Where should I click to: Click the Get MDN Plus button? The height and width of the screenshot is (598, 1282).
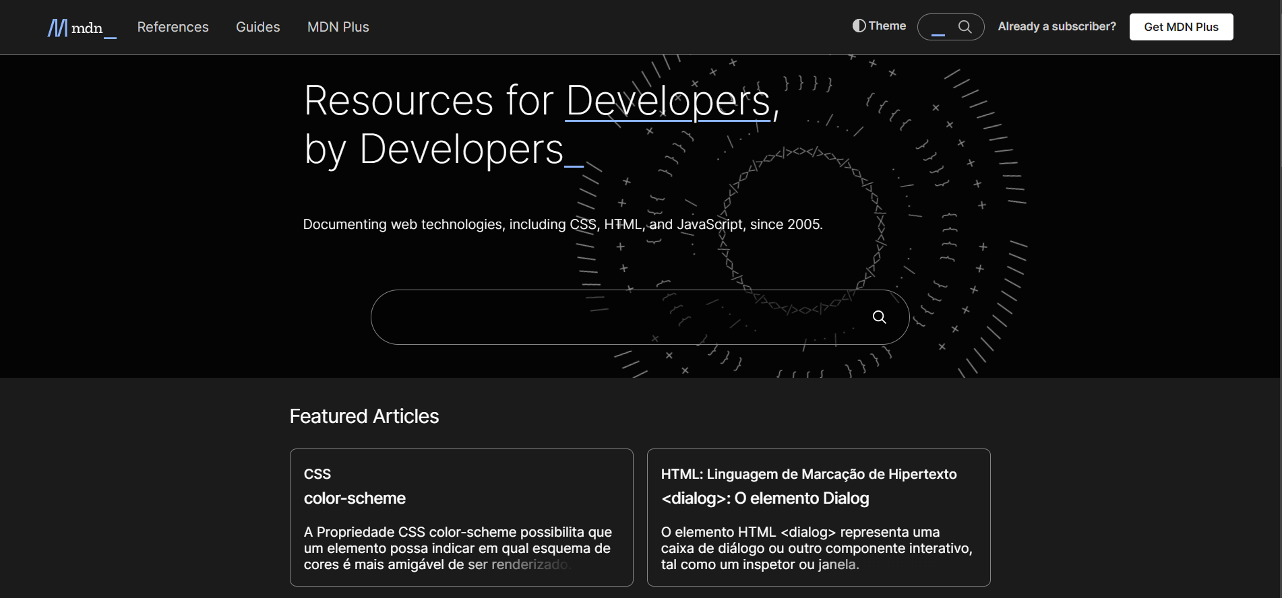pyautogui.click(x=1181, y=27)
